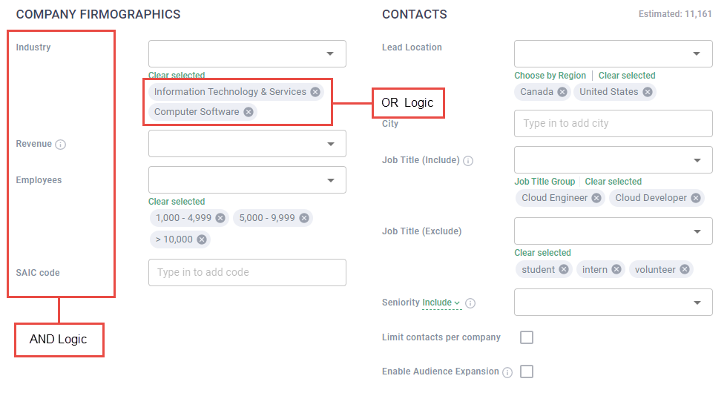Image resolution: width=727 pixels, height=393 pixels.
Task: Remove the Canada location tag
Action: [562, 92]
